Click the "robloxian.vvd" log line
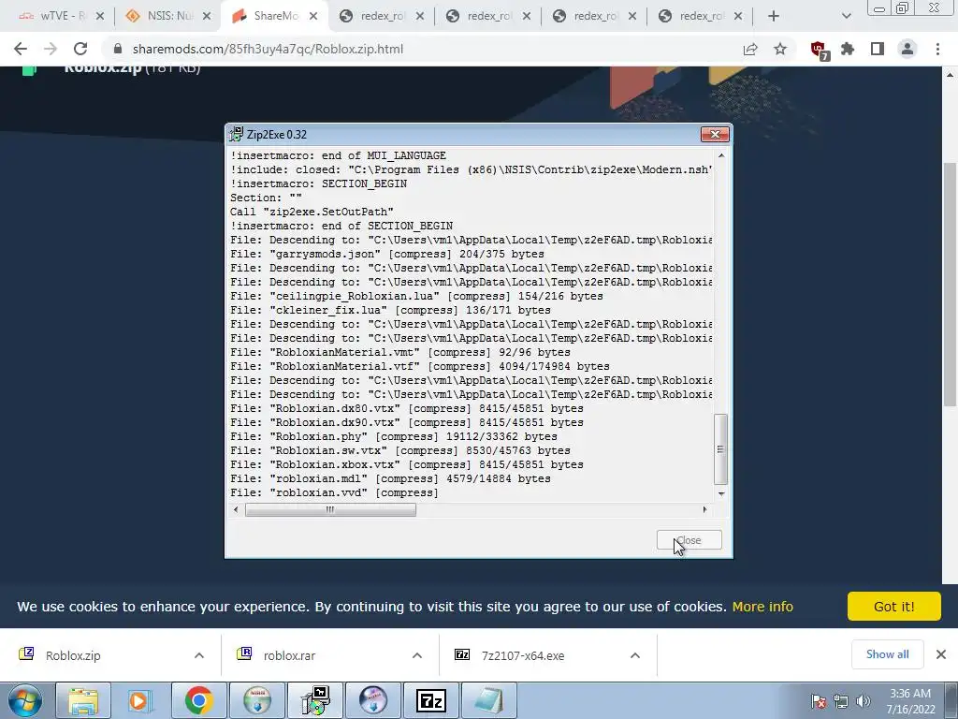958x719 pixels. coord(334,492)
